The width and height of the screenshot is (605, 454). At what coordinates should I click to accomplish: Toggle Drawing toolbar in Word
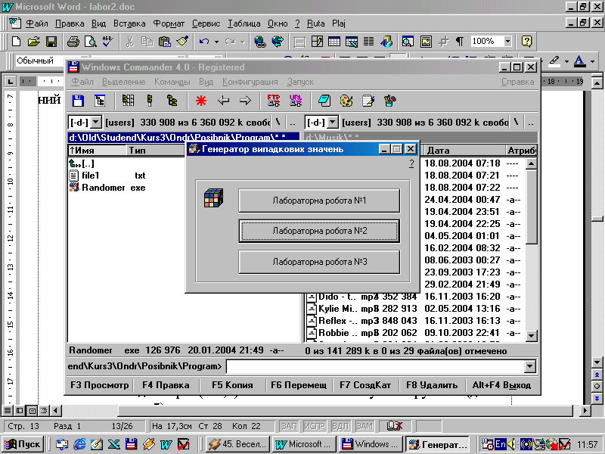pyautogui.click(x=386, y=41)
